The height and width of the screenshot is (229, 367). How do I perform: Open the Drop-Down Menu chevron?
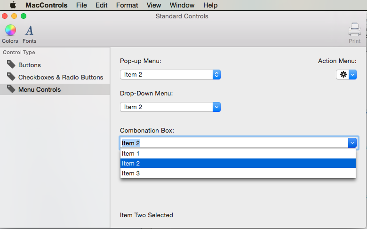[x=216, y=107]
